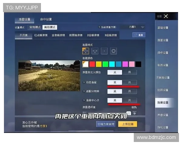This screenshot has height=145, width=182.
Task: Pick the green crosshair color
Action: click(105, 64)
